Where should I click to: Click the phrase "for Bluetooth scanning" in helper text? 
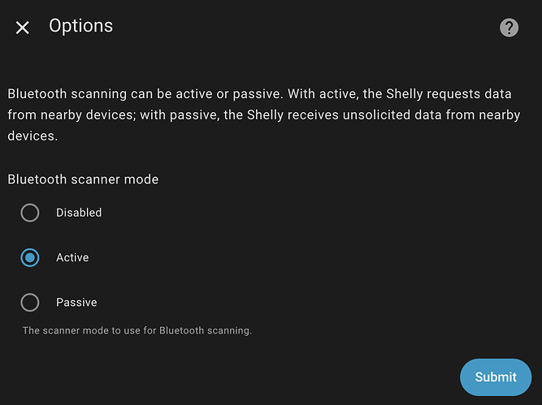[204, 330]
